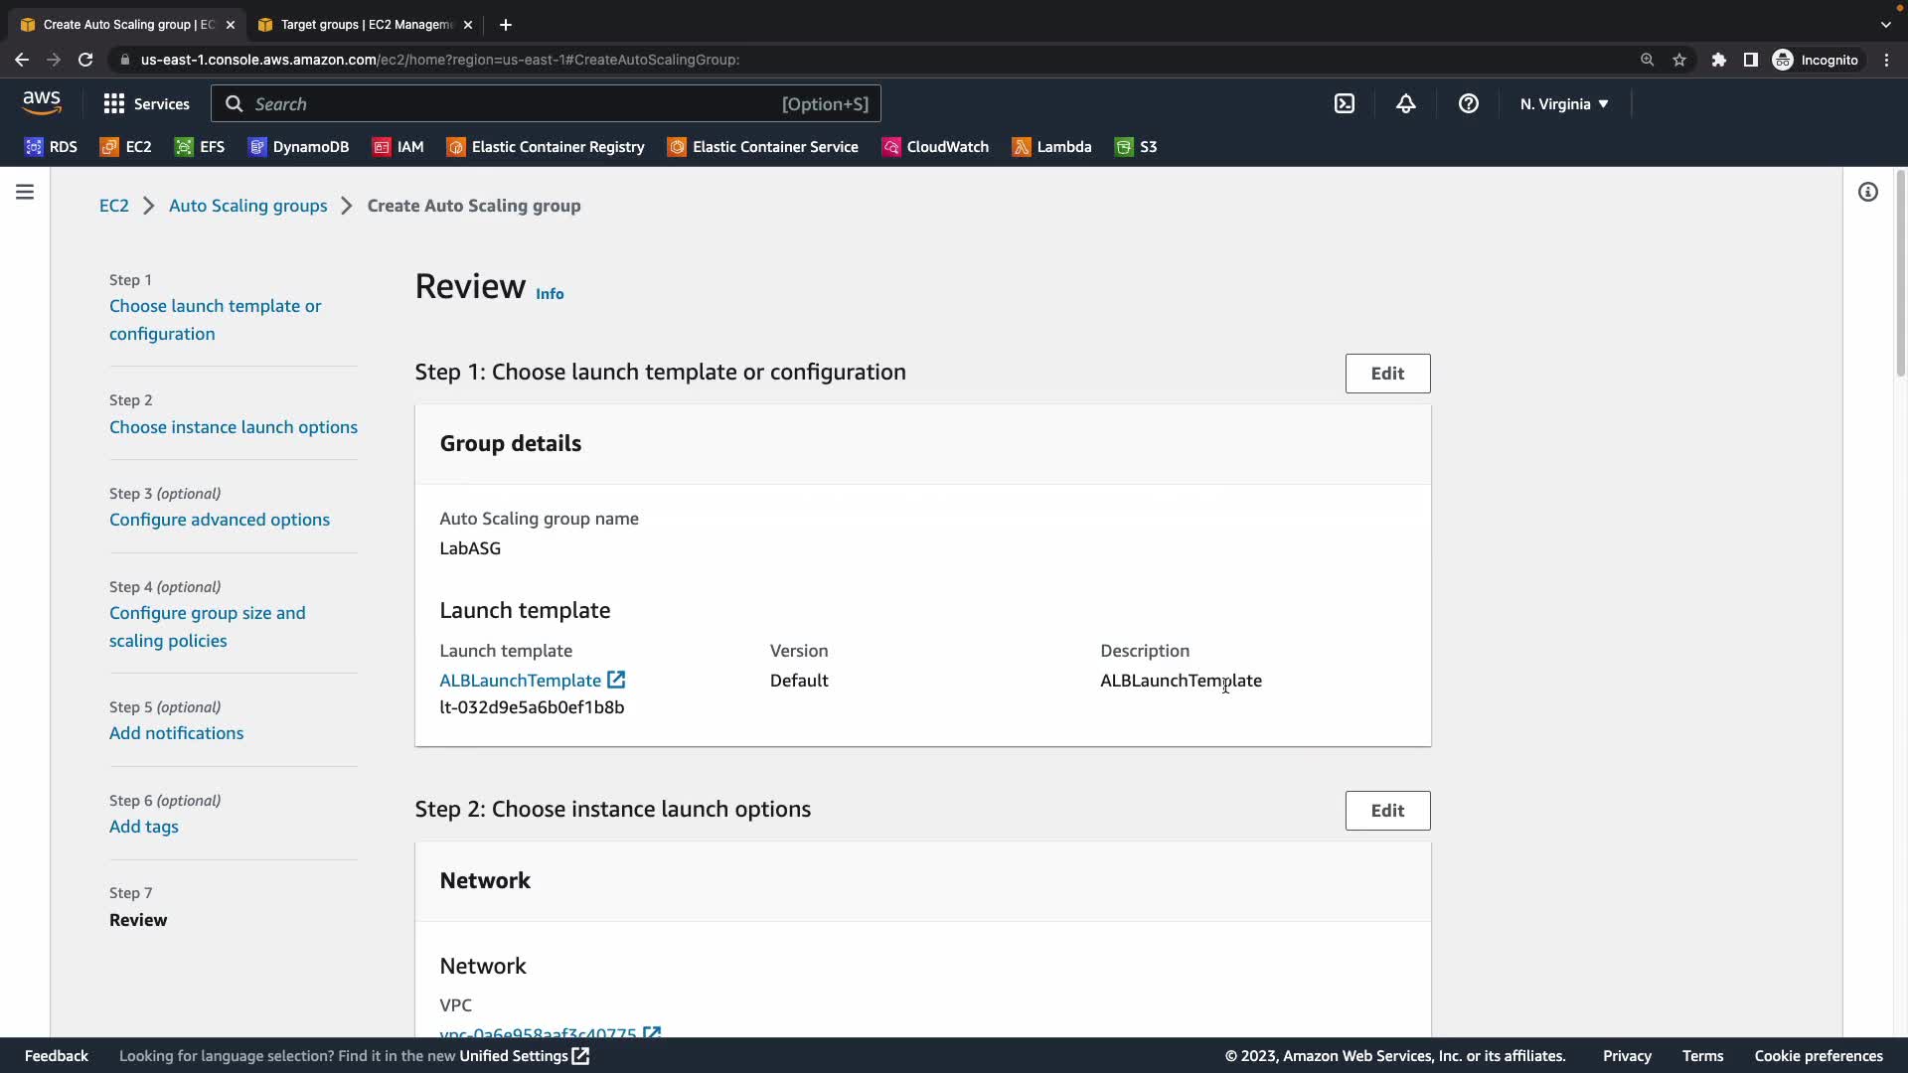
Task: Open AWS CloudShell icon in top bar
Action: (x=1345, y=104)
